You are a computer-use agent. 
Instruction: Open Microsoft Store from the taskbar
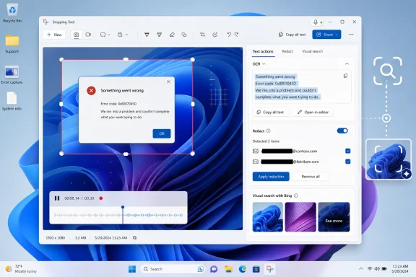click(x=256, y=269)
